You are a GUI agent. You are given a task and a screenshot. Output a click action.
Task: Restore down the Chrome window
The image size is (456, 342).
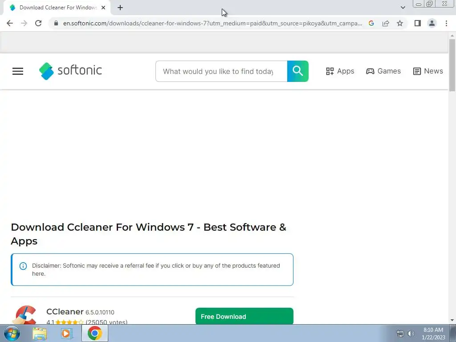[429, 4]
